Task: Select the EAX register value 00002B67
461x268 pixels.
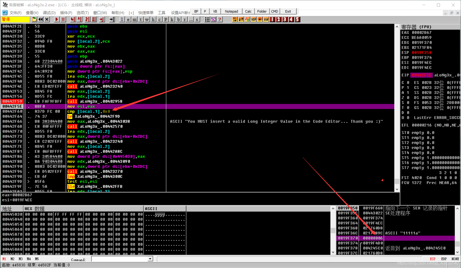Action: 422,33
